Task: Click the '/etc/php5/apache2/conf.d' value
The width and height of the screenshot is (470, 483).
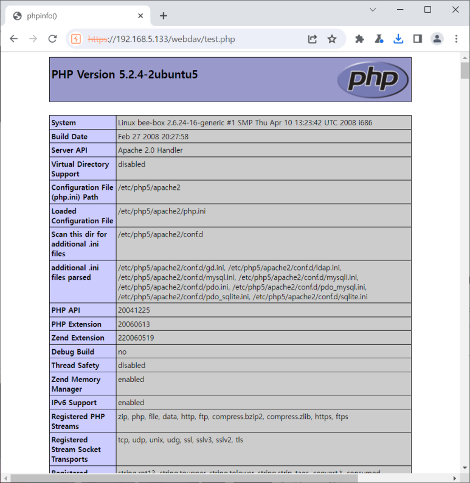Action: 161,234
